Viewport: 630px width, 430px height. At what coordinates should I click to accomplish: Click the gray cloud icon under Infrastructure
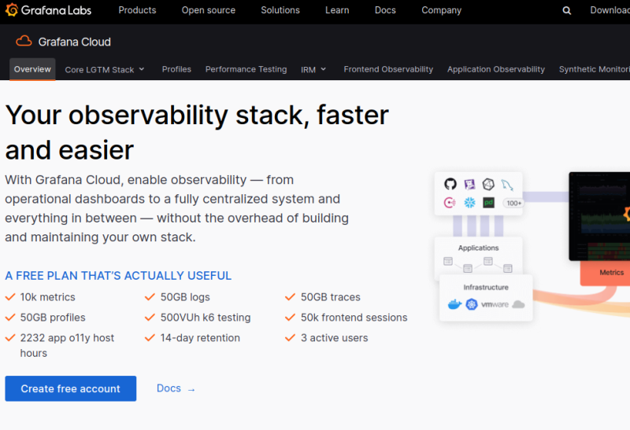(518, 304)
